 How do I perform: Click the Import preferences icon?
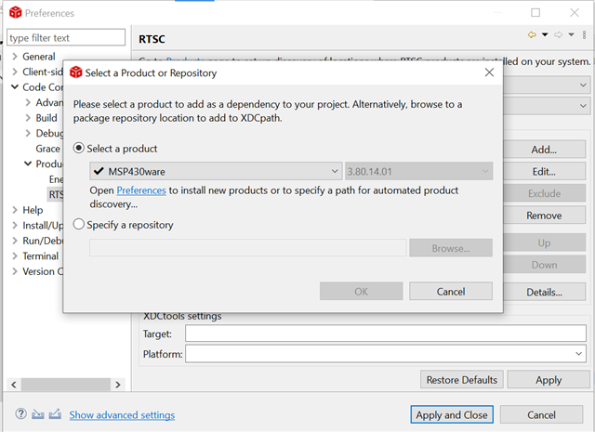(38, 414)
